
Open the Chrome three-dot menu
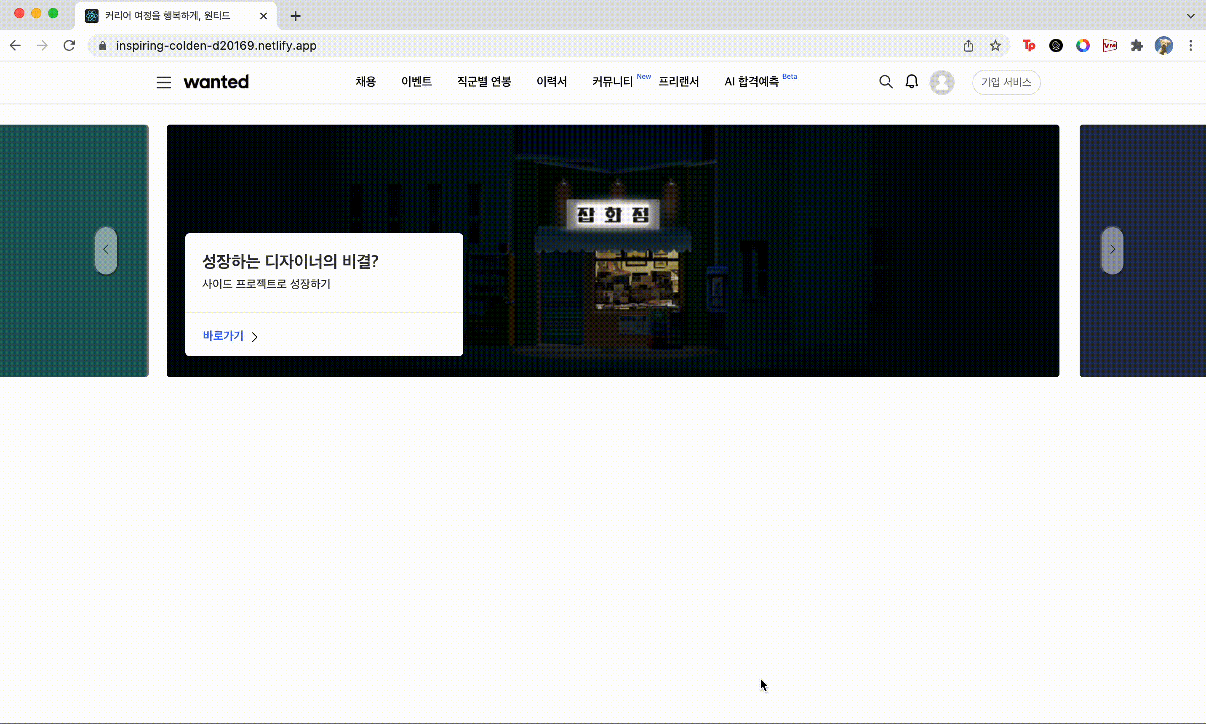[x=1190, y=46]
